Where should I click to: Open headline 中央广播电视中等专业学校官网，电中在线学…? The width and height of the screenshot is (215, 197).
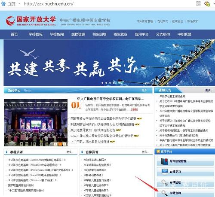click(x=111, y=99)
